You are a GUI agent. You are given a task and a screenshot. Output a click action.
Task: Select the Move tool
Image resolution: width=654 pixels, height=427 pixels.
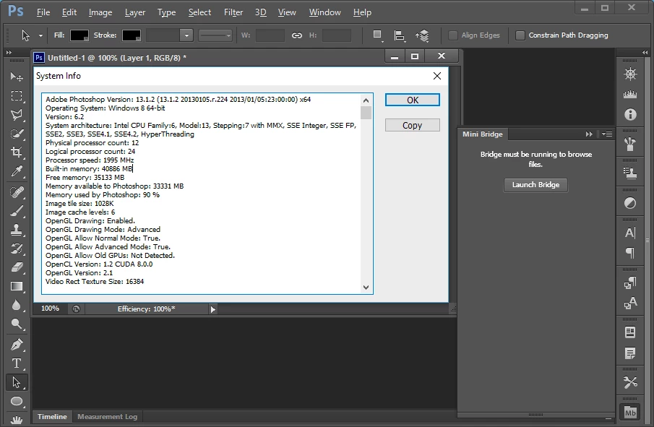point(17,77)
